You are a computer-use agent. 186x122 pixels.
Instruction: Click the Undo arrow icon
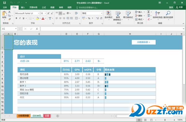click(11, 2)
